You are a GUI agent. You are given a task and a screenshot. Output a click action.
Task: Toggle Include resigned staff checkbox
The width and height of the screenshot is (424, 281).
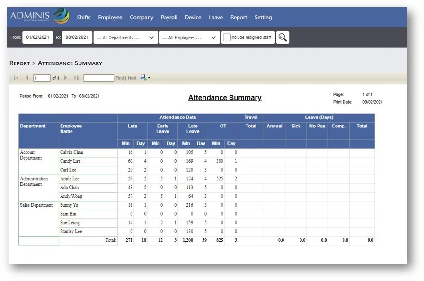pos(227,37)
